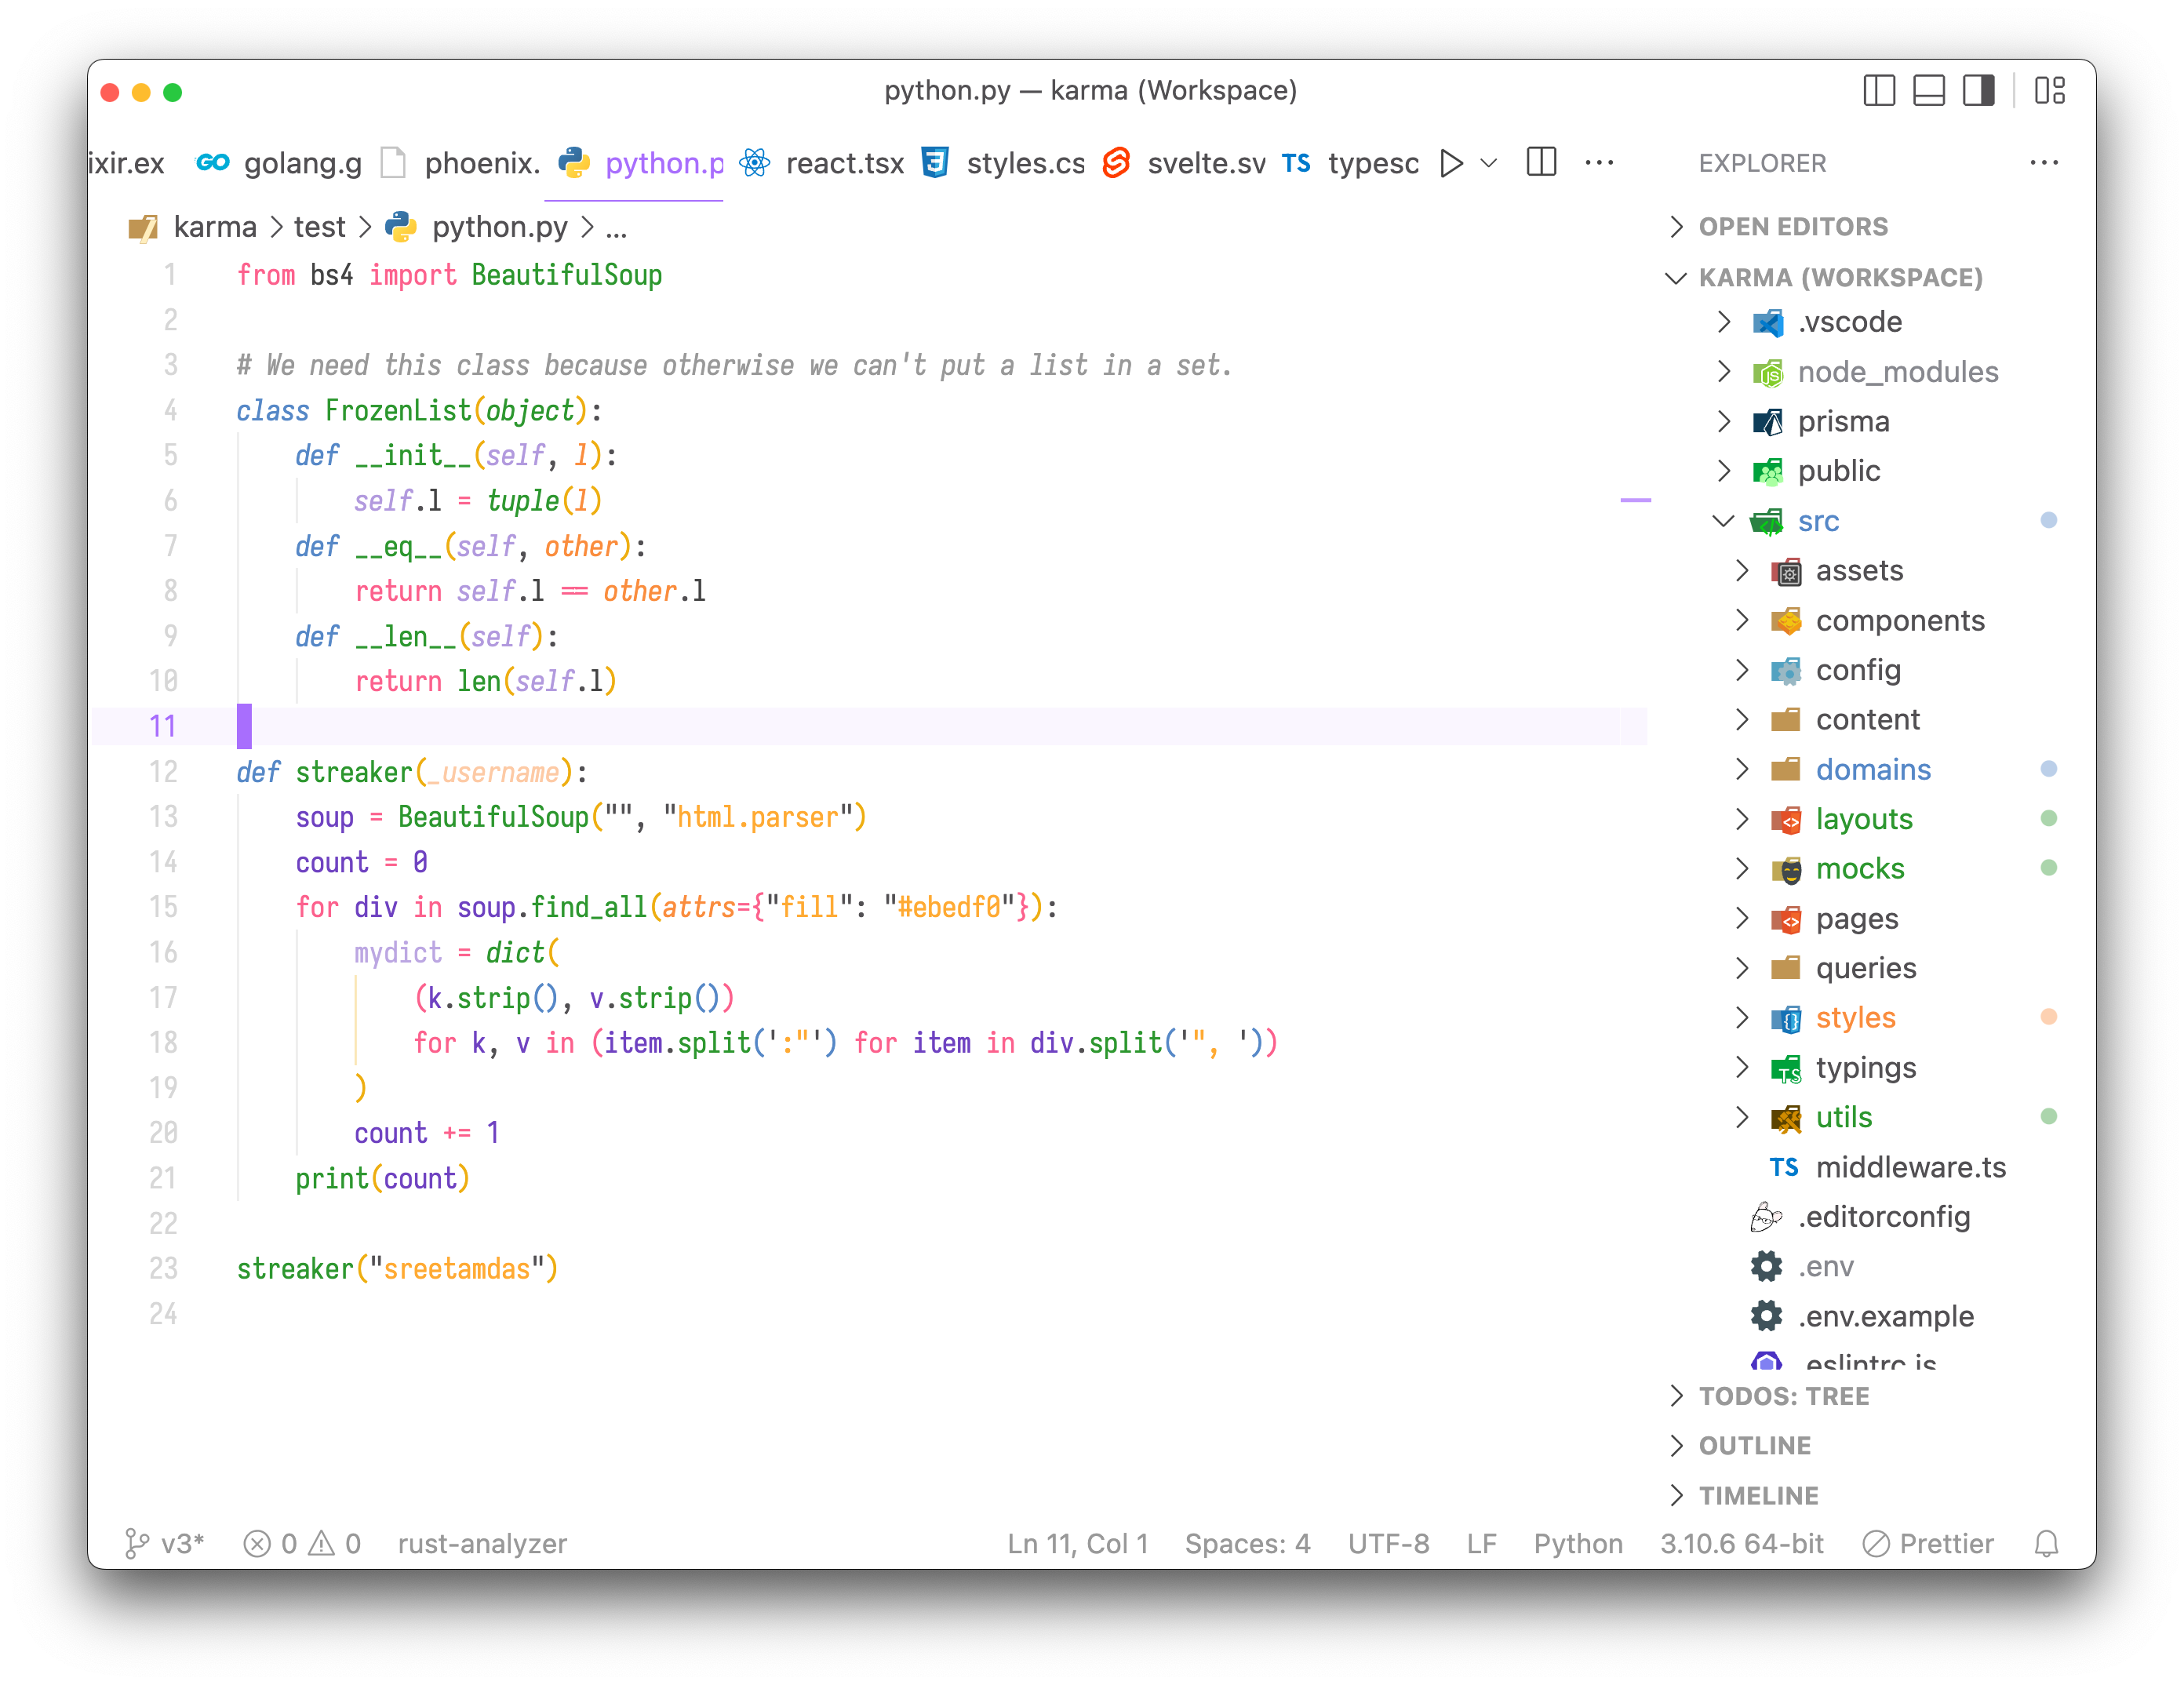The image size is (2184, 1685).
Task: Switch to the react.tsx tab
Action: coord(844,163)
